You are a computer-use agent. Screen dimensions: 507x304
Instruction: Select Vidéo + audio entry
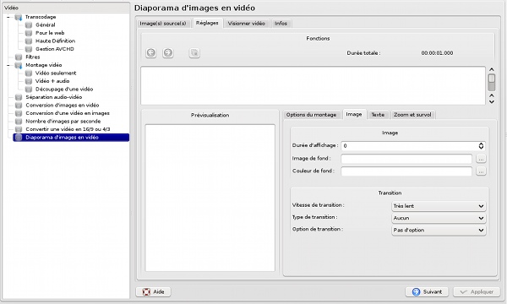52,81
